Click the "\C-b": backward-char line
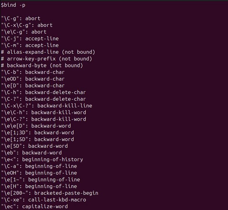 [x=33, y=72]
